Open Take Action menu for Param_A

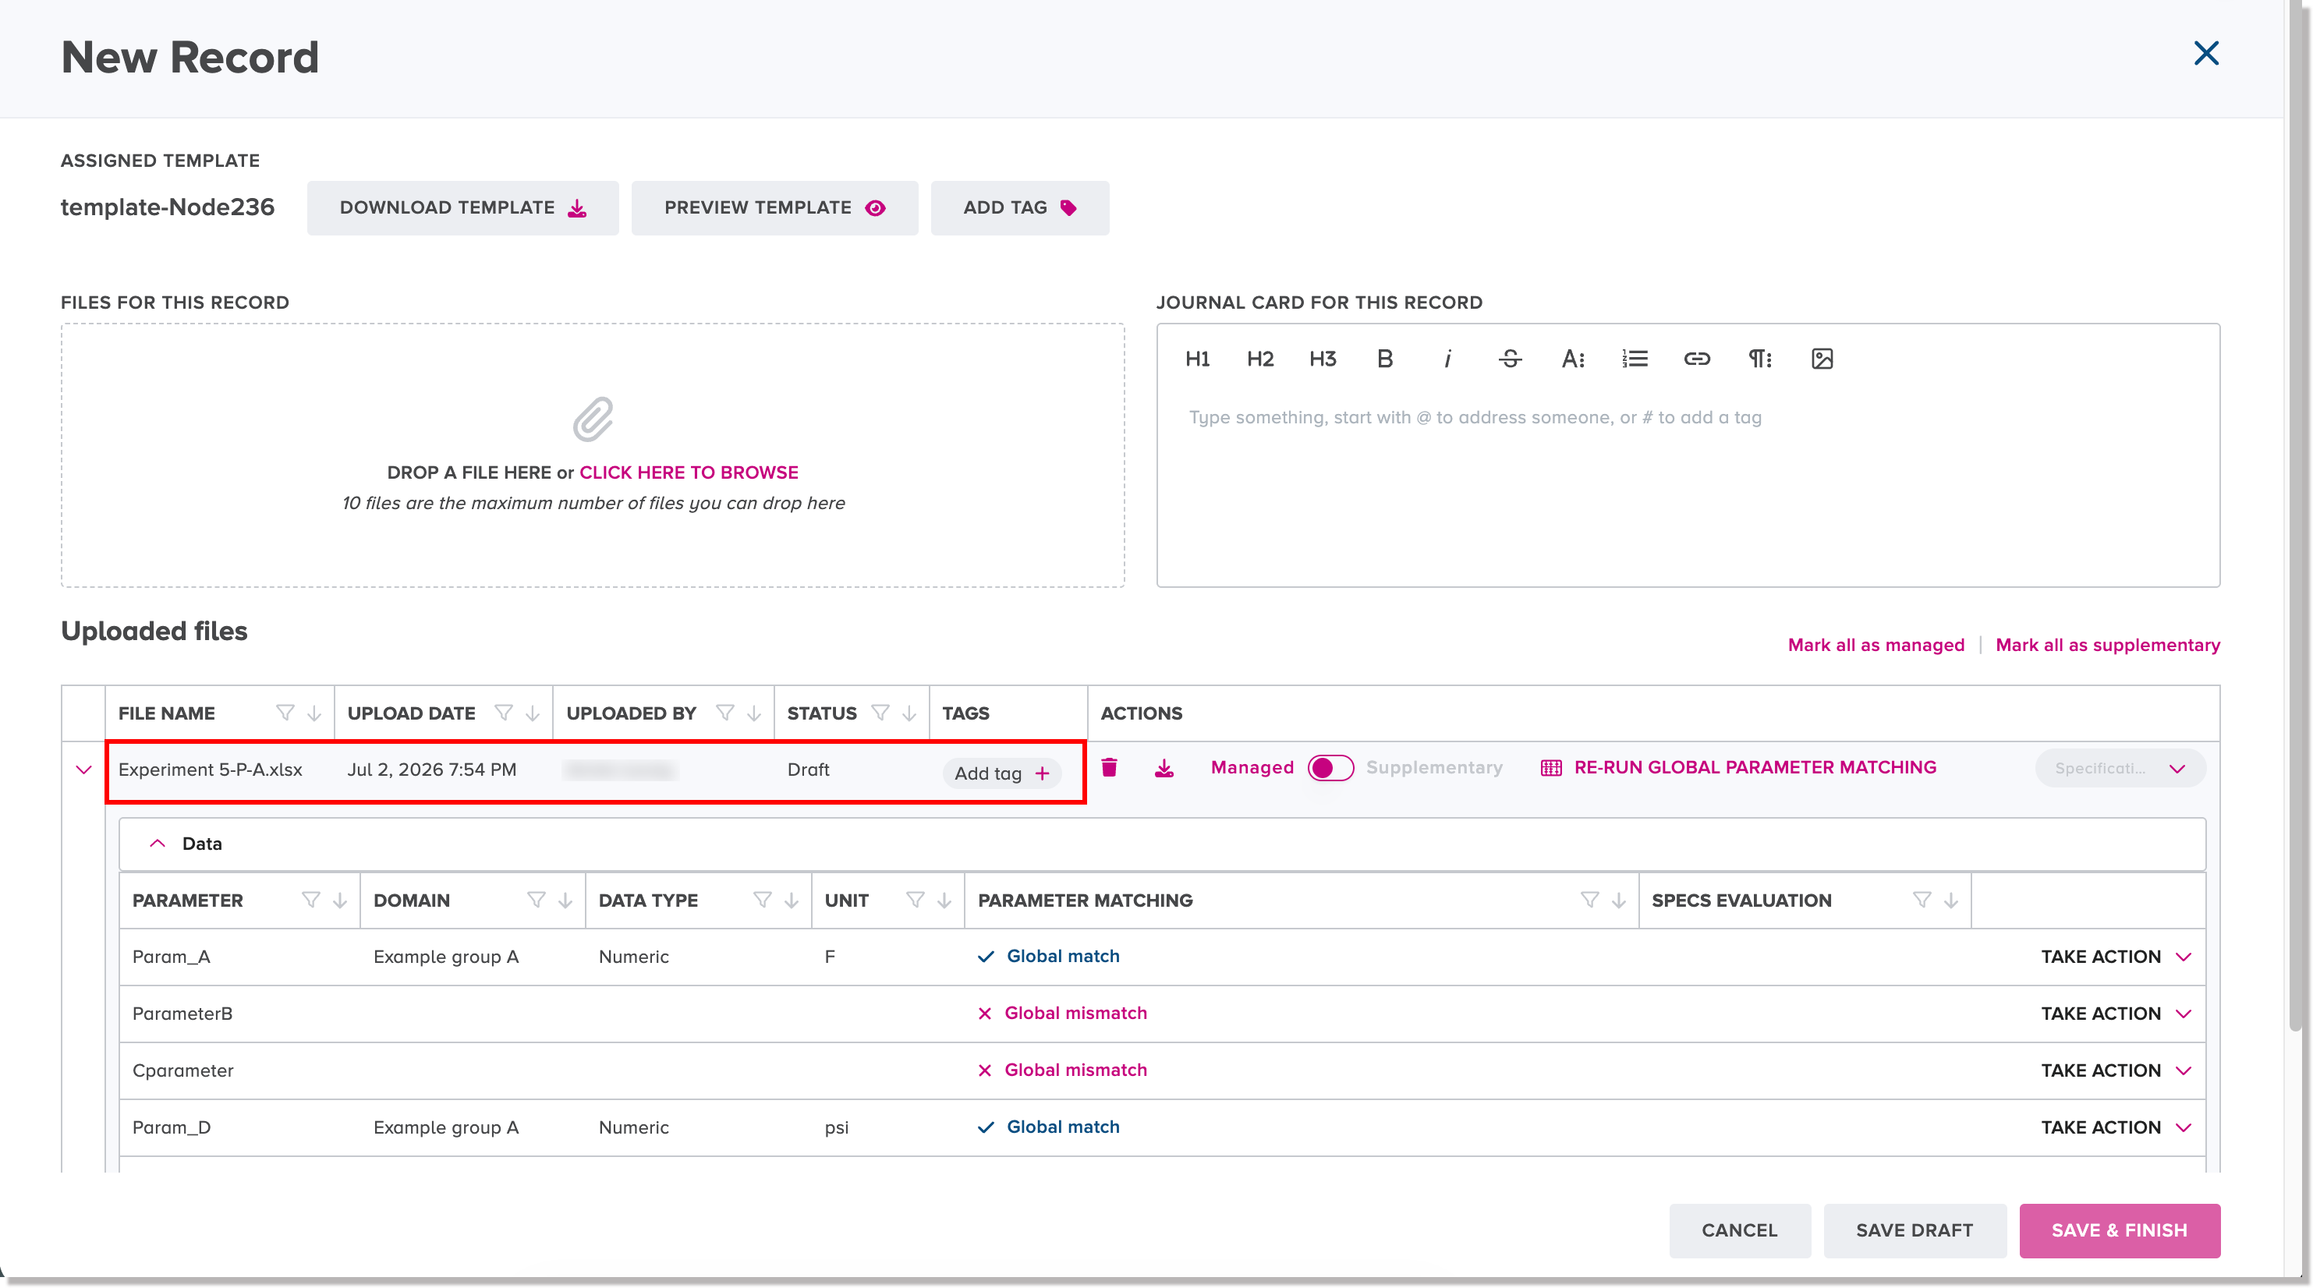point(2116,957)
